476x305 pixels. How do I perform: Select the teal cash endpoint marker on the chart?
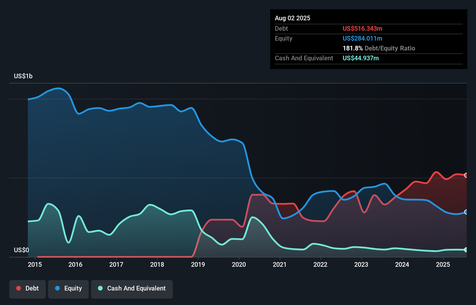click(466, 250)
